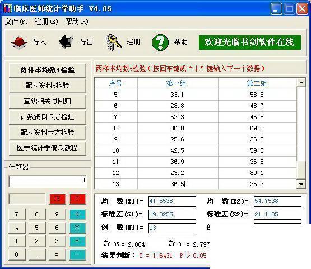
Task: Click the 第一组 column header
Action: click(178, 83)
